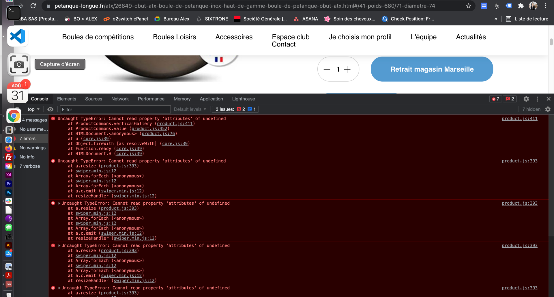Bookmark this page with the star icon
The height and width of the screenshot is (297, 554).
pos(469,6)
